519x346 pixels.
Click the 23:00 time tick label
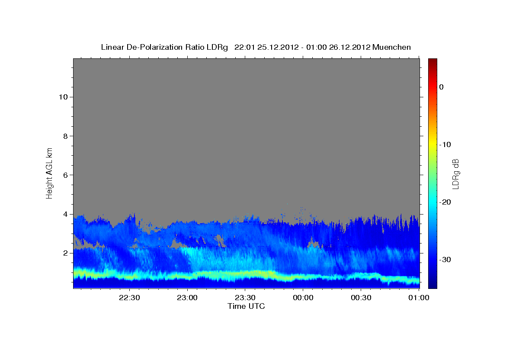point(187,298)
